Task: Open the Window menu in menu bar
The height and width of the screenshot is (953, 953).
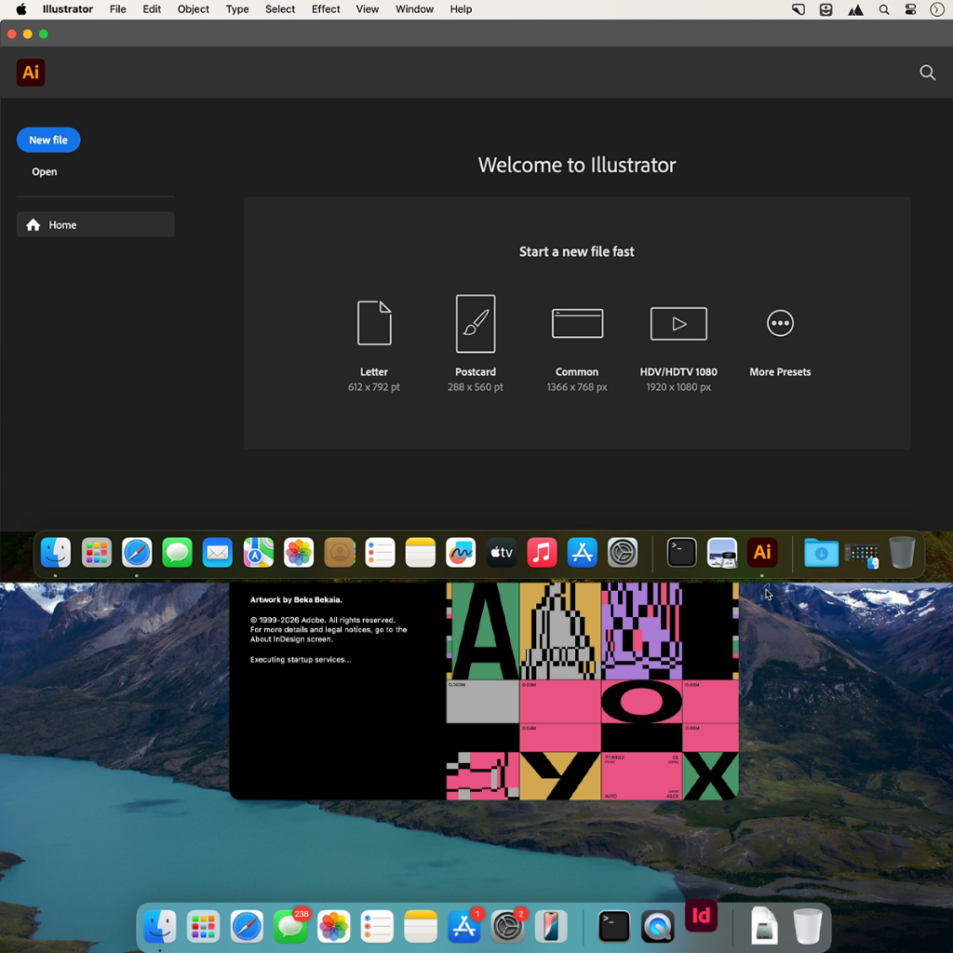Action: pos(414,9)
